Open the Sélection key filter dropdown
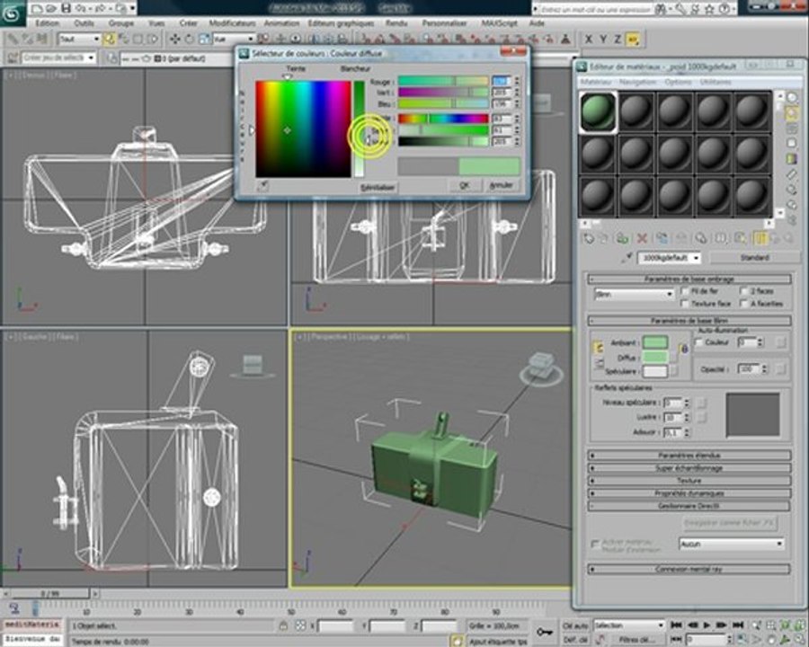 click(x=629, y=625)
